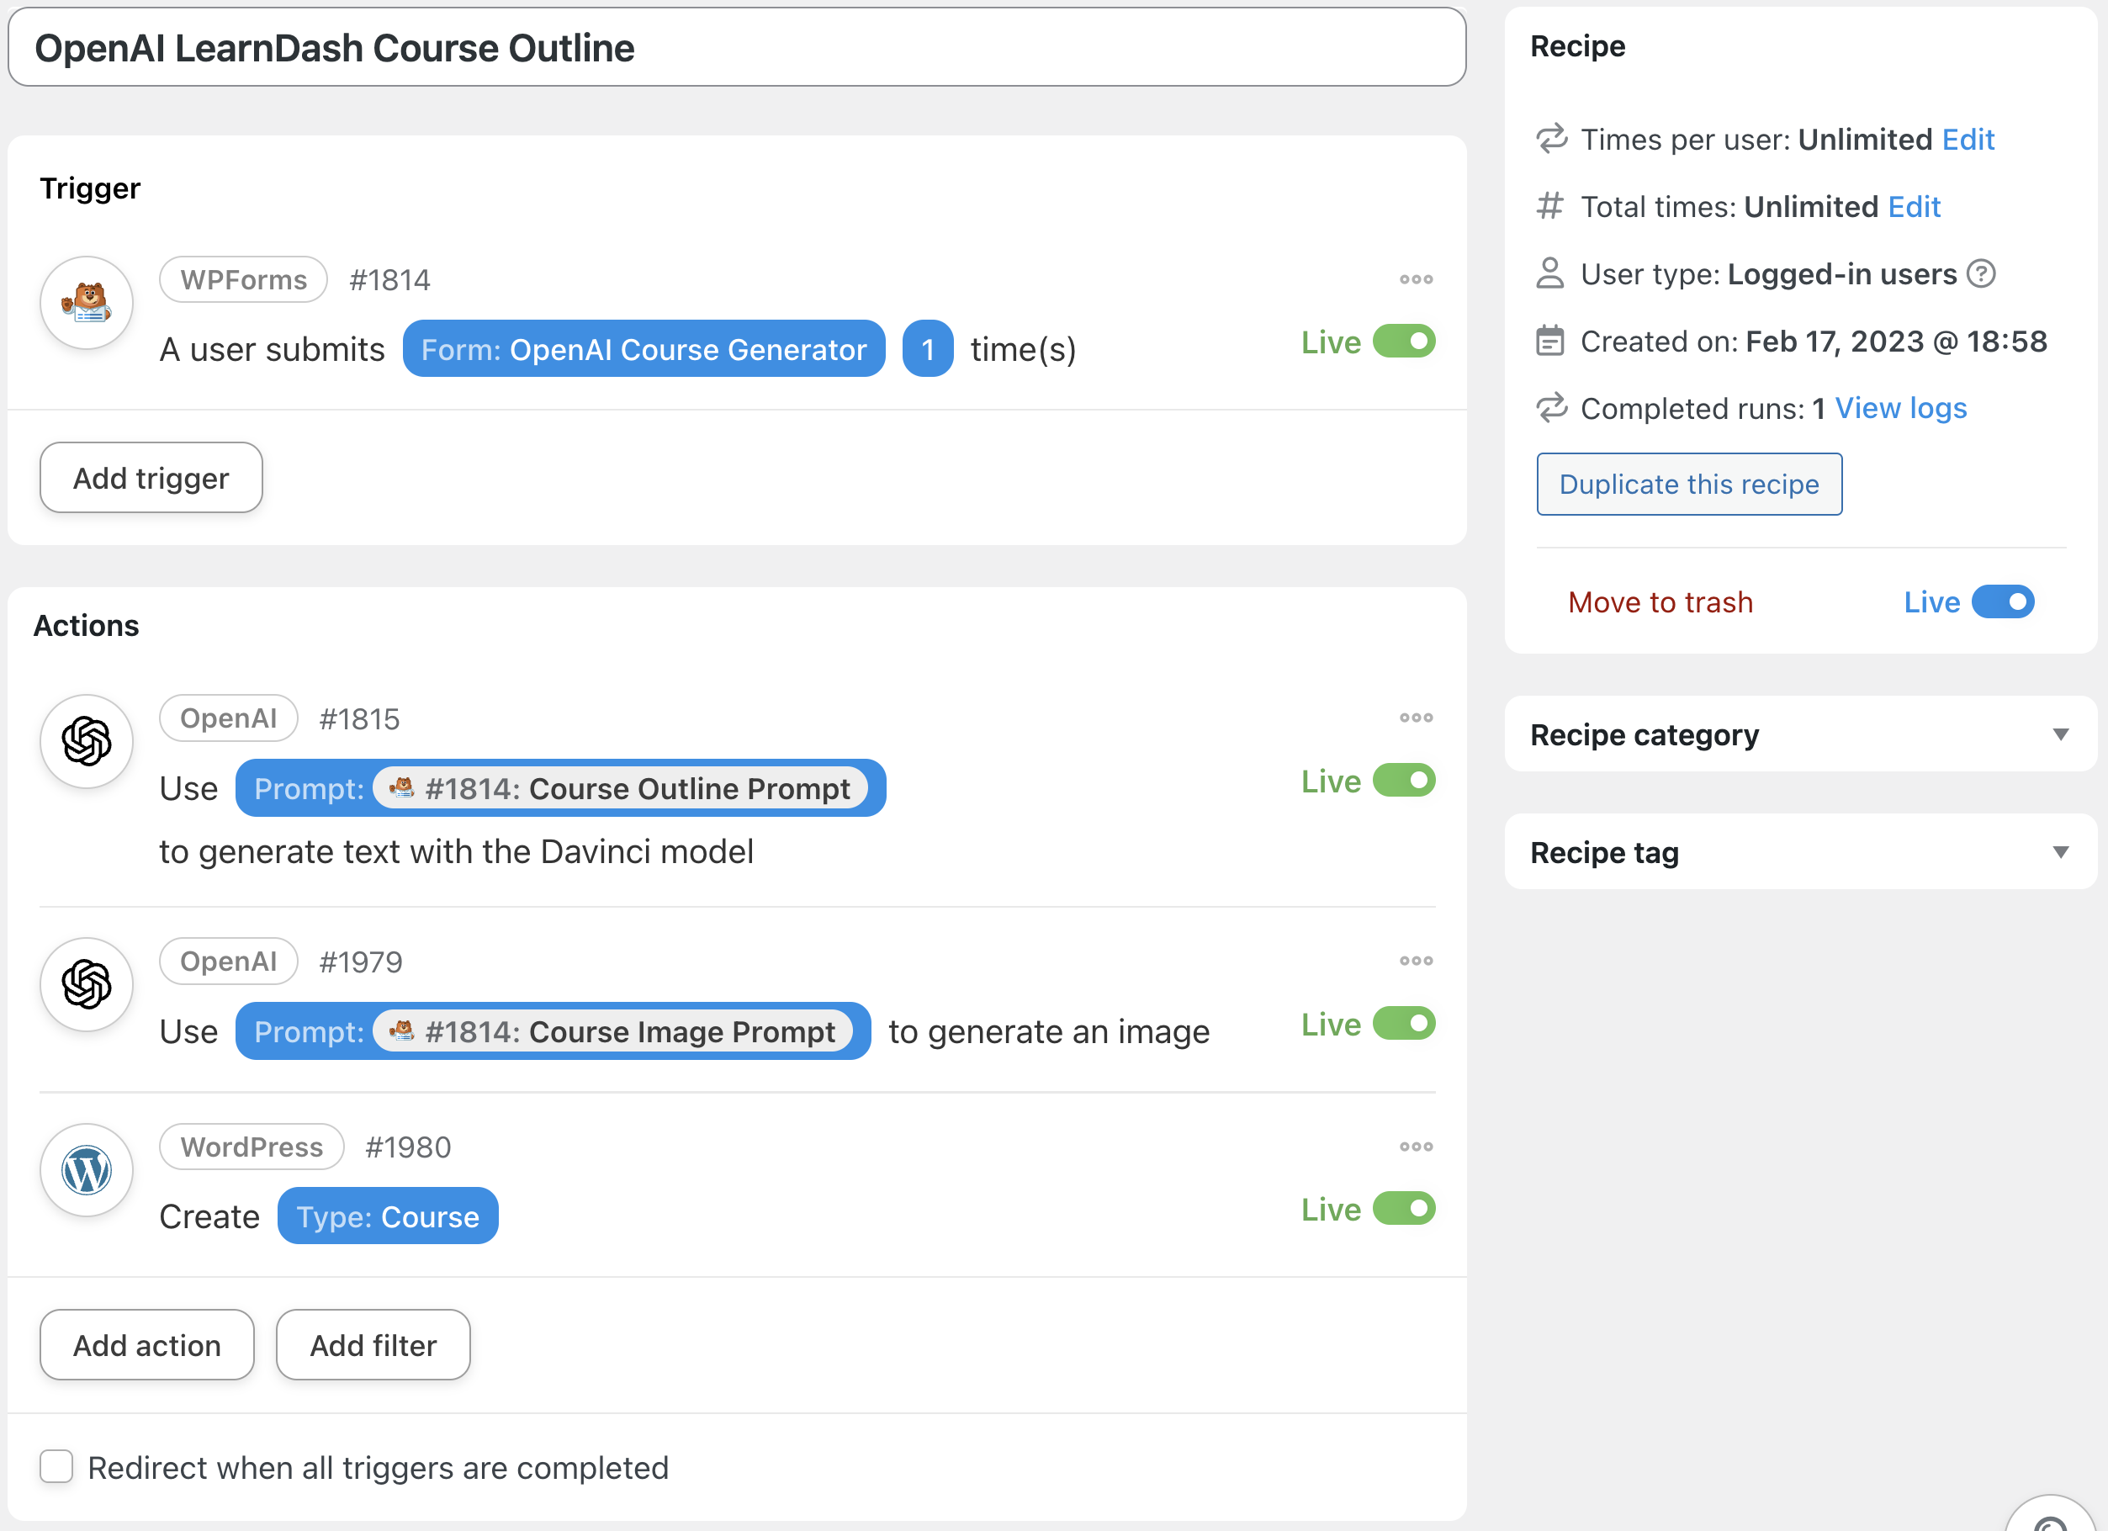This screenshot has width=2108, height=1531.
Task: Click the #1815 action ID text
Action: pyautogui.click(x=359, y=718)
